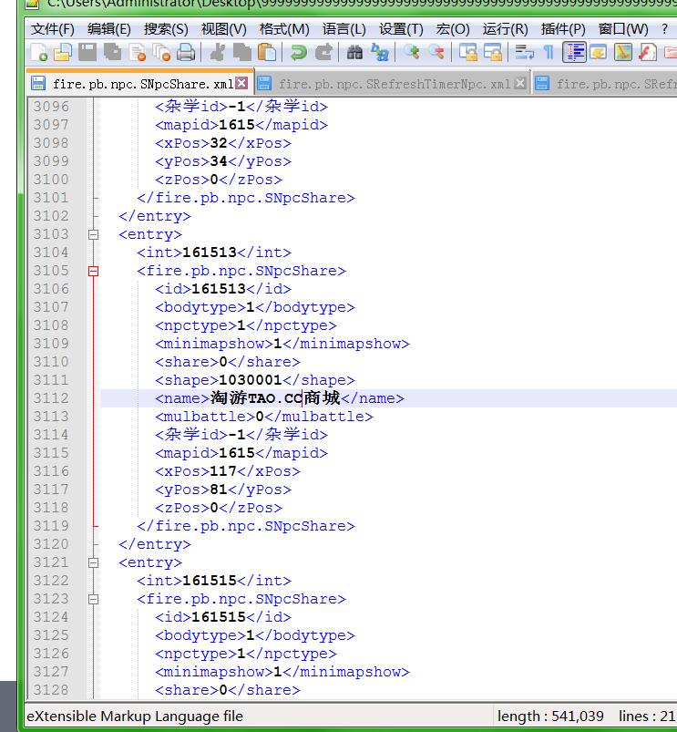The image size is (677, 732).
Task: Collapse the red fold marker at line 3105
Action: (x=93, y=271)
